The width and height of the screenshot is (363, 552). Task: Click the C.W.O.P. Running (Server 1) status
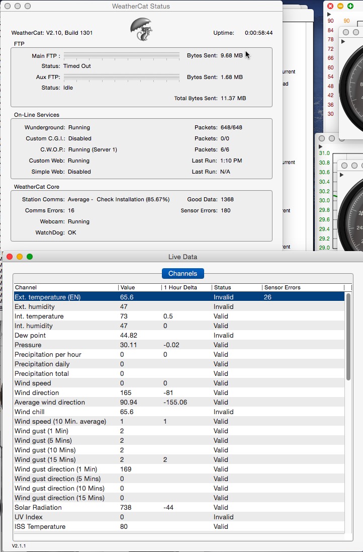[x=93, y=149]
